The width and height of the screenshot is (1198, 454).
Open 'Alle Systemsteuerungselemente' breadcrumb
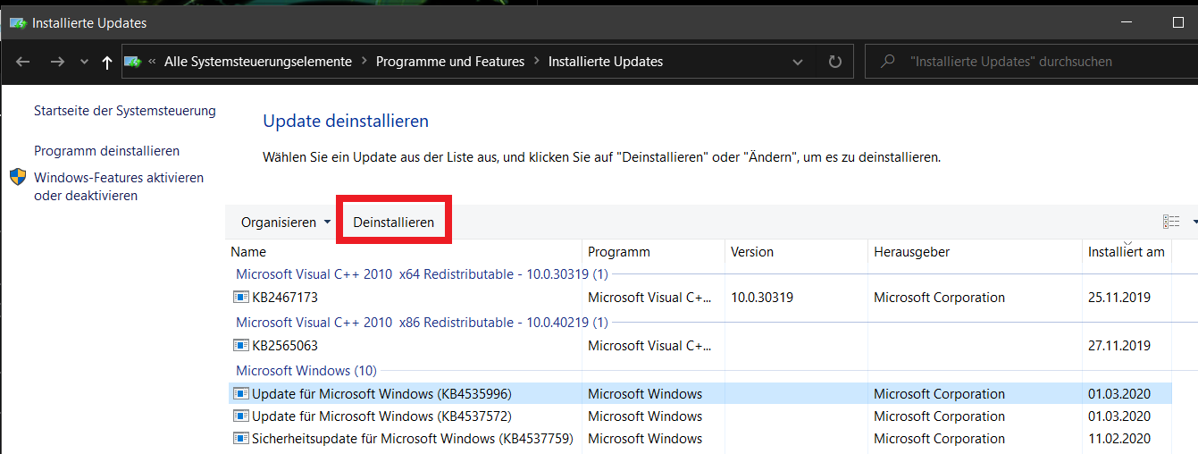[x=258, y=62]
